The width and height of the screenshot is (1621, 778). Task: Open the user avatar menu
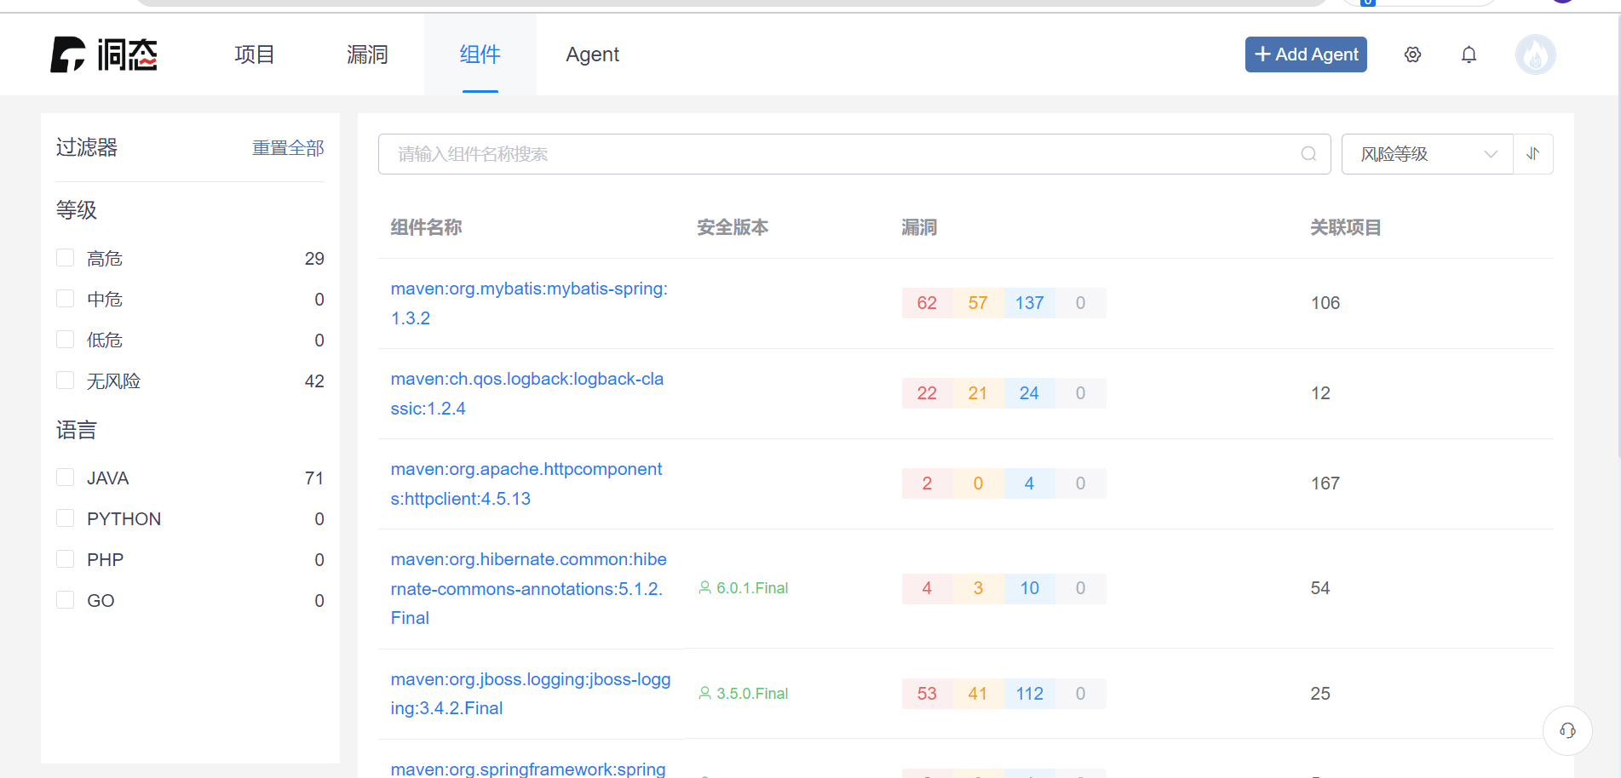1535,54
